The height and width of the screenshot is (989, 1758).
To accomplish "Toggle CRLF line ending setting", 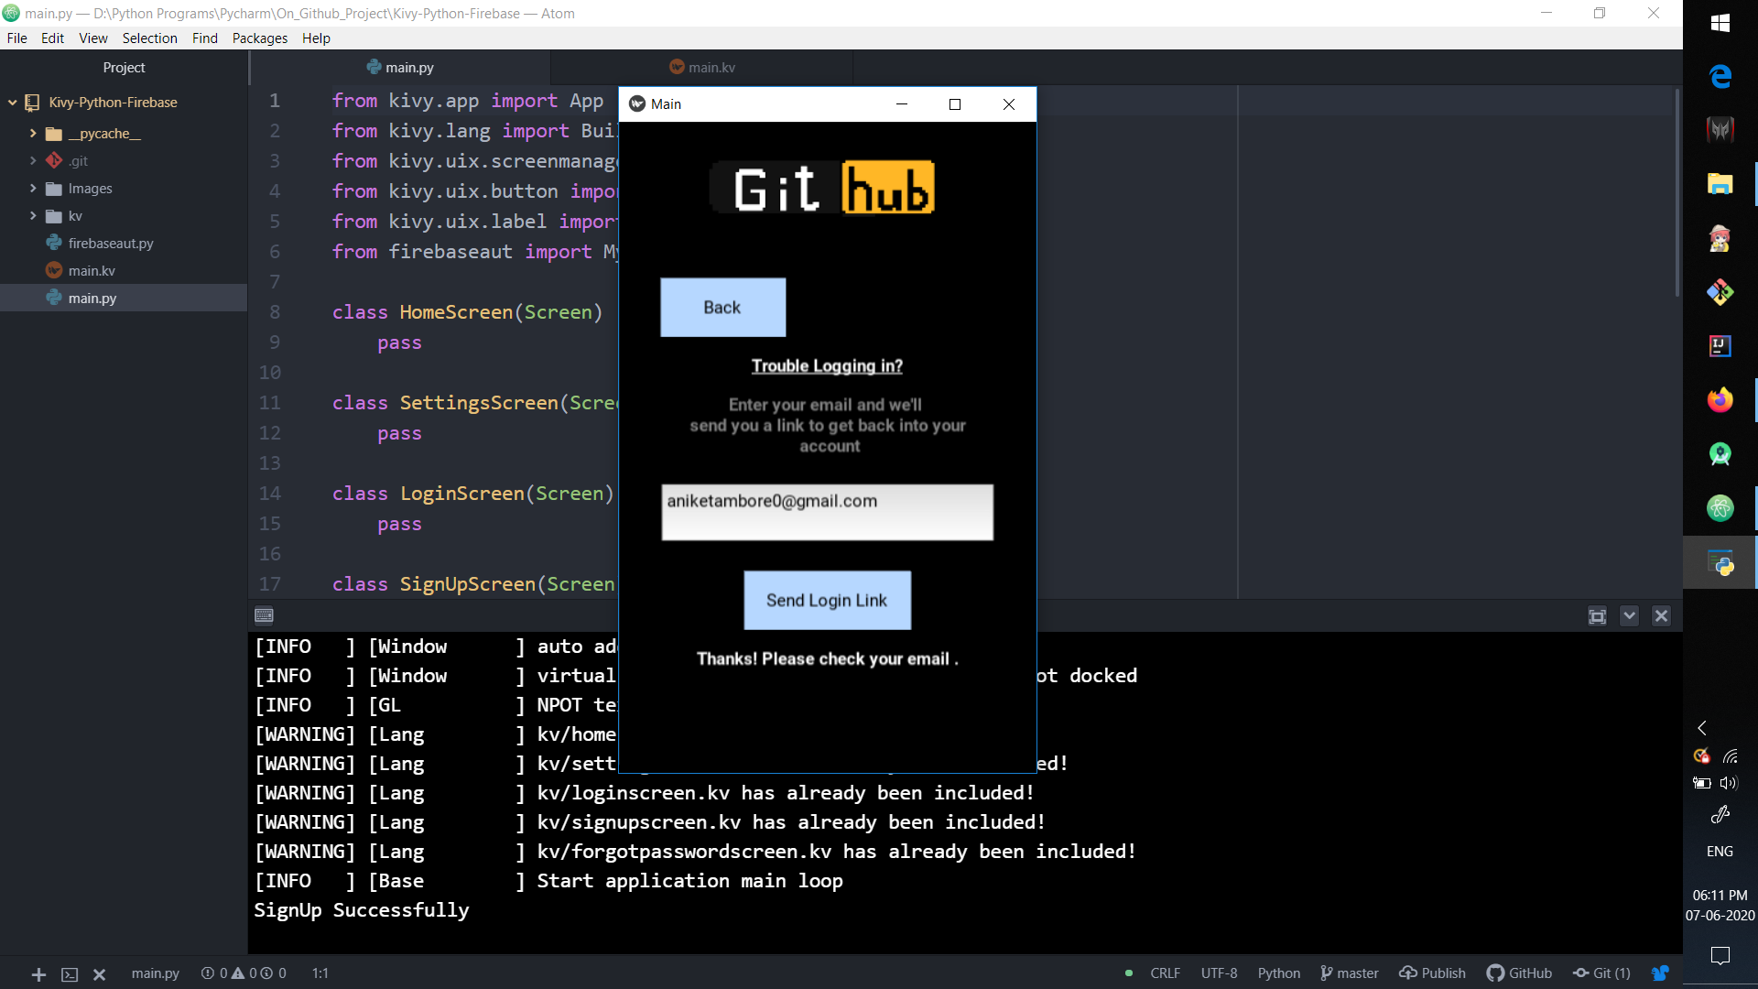I will [x=1165, y=973].
